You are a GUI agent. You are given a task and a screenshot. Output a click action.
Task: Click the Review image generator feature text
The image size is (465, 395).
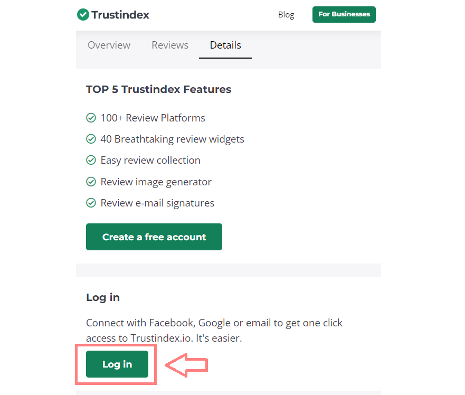156,182
